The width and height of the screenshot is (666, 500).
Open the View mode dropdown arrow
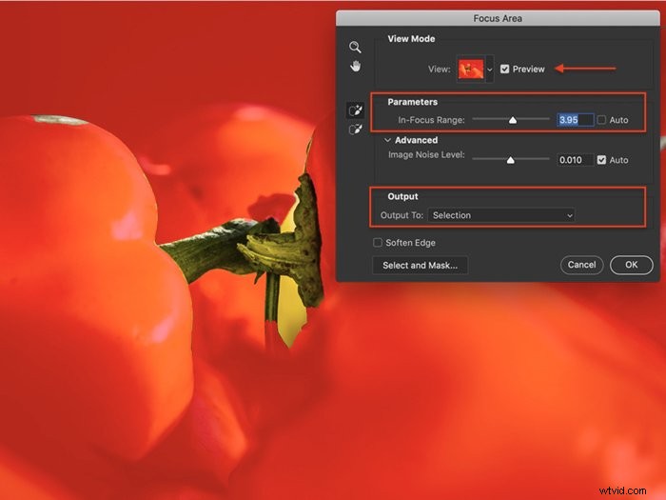tap(490, 70)
